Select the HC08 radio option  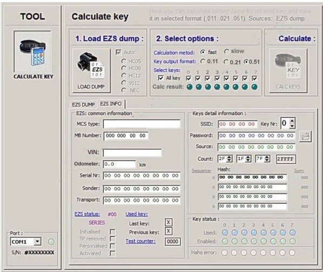coord(123,68)
